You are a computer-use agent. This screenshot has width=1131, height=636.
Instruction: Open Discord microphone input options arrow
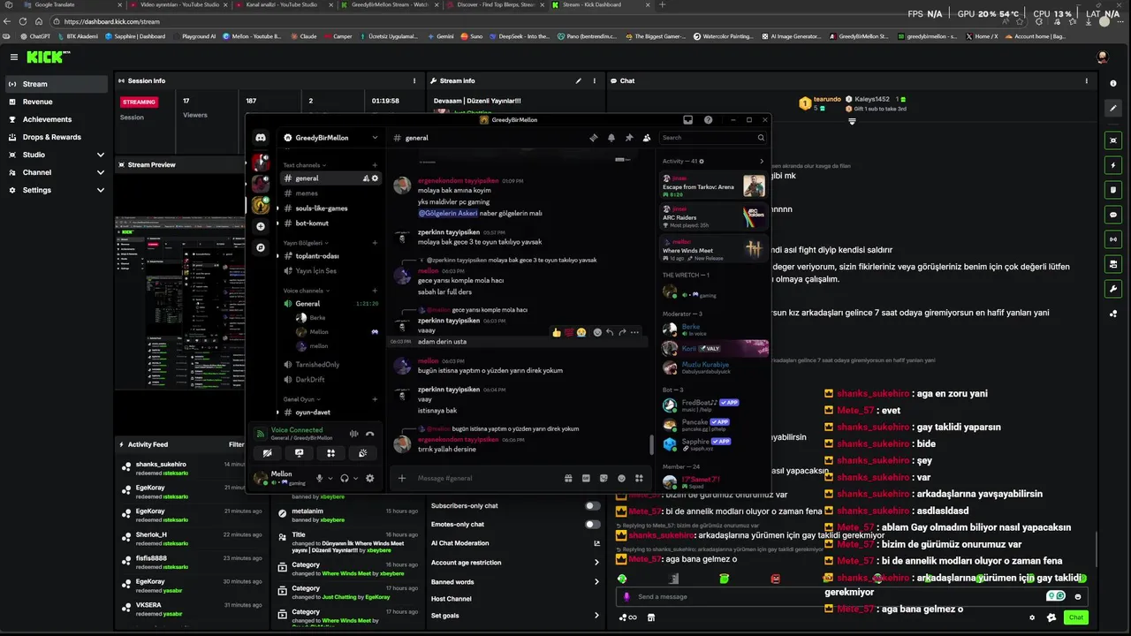(330, 478)
